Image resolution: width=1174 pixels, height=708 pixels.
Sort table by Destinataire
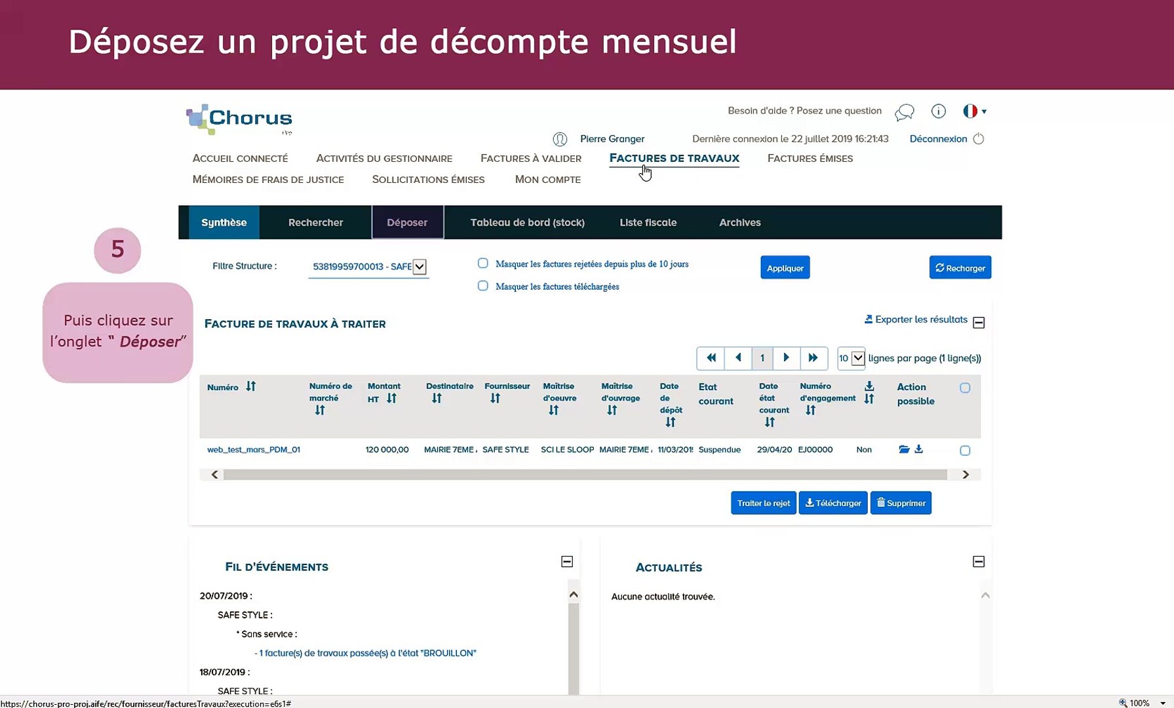(x=437, y=399)
